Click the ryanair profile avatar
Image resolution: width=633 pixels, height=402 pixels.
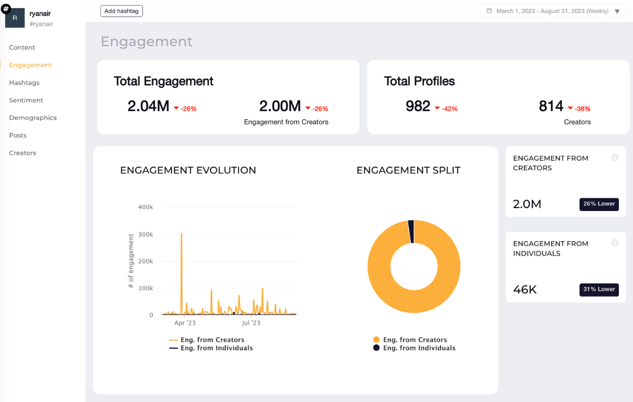[15, 18]
